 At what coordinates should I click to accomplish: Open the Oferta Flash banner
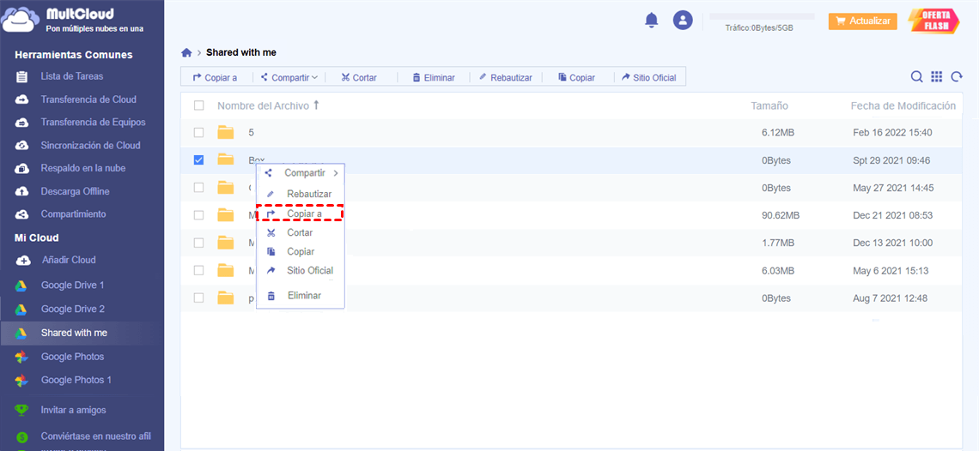click(933, 21)
